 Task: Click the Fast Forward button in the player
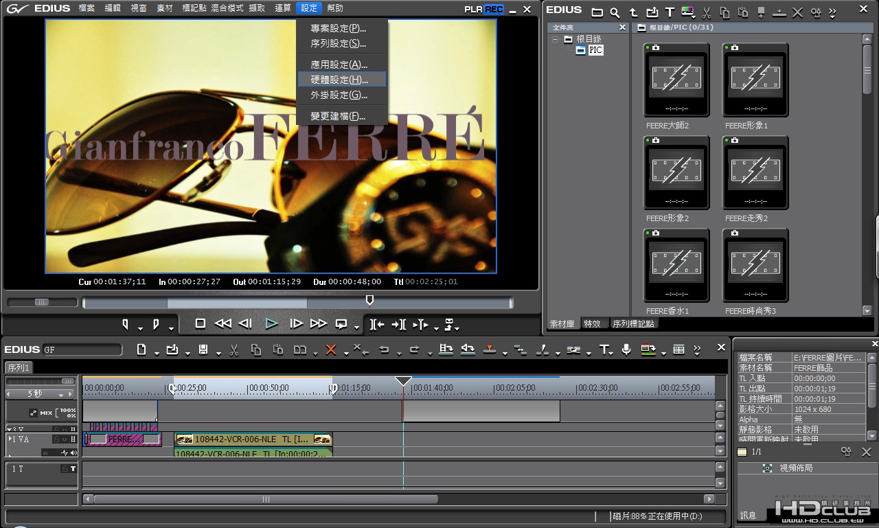pos(319,323)
